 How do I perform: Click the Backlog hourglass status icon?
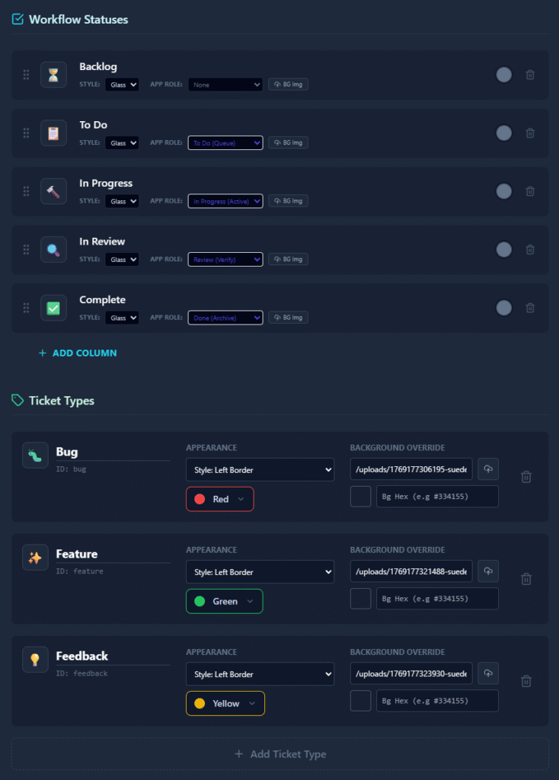[53, 75]
